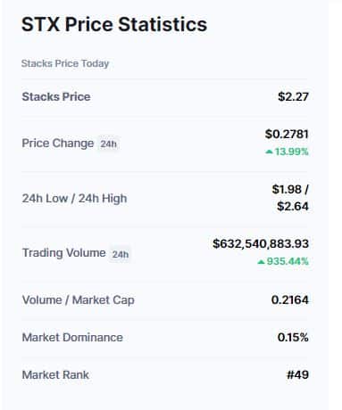Click the green arrow beside 935.44%
342x410 pixels.
coord(261,262)
